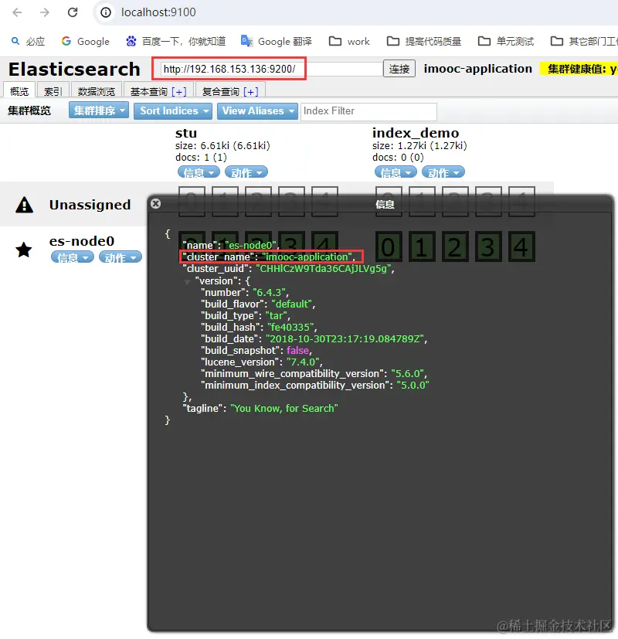This screenshot has height=639, width=618.
Task: Open 动作 dropdown for es-node0 node
Action: (x=121, y=257)
